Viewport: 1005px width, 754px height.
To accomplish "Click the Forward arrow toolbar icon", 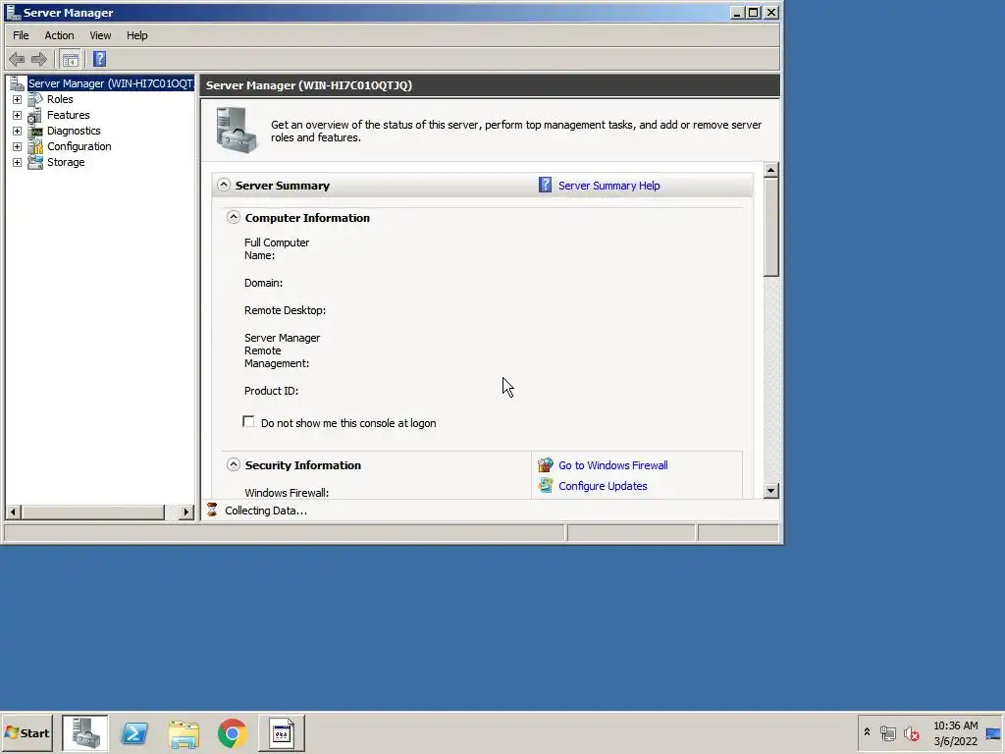I will (x=39, y=60).
